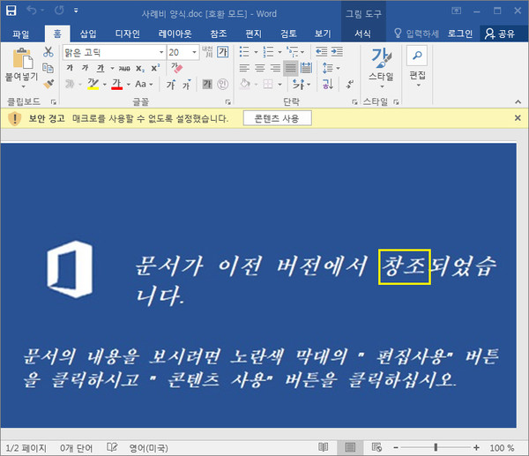529x456 pixels.
Task: Open the 파일 tab
Action: 21,34
